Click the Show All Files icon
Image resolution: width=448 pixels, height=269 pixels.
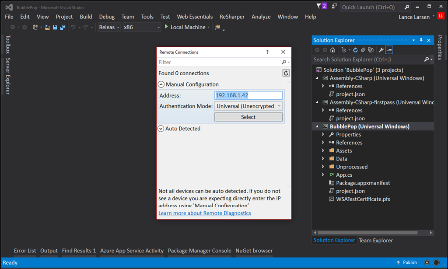tap(371, 50)
